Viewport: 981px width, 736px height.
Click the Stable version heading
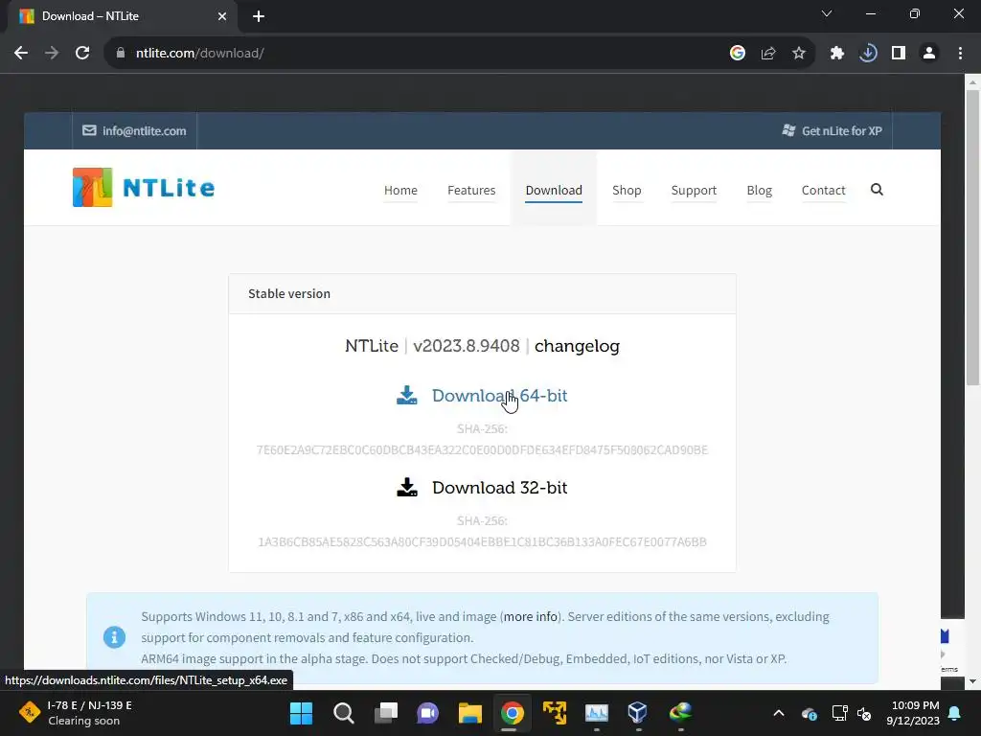tap(289, 293)
